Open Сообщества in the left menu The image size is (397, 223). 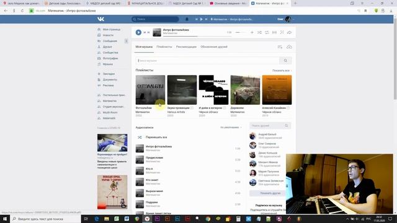tap(110, 53)
